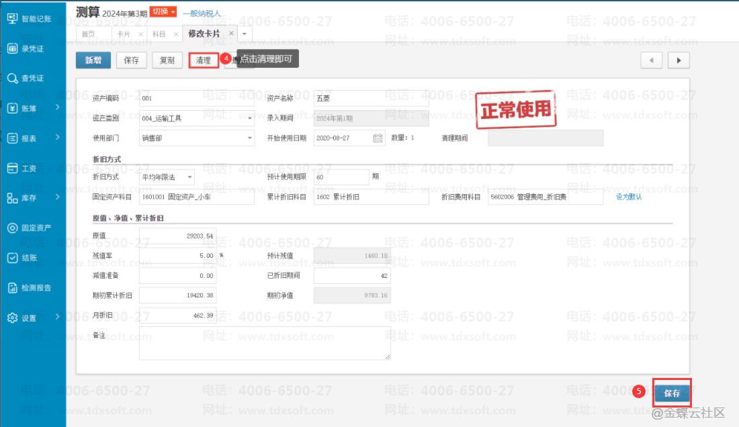
Task: Open the 折旧方式 dropdown
Action: click(x=189, y=178)
